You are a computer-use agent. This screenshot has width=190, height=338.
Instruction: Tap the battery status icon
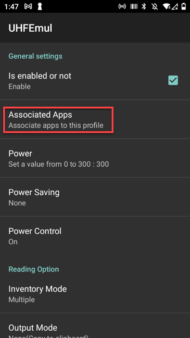(x=184, y=6)
